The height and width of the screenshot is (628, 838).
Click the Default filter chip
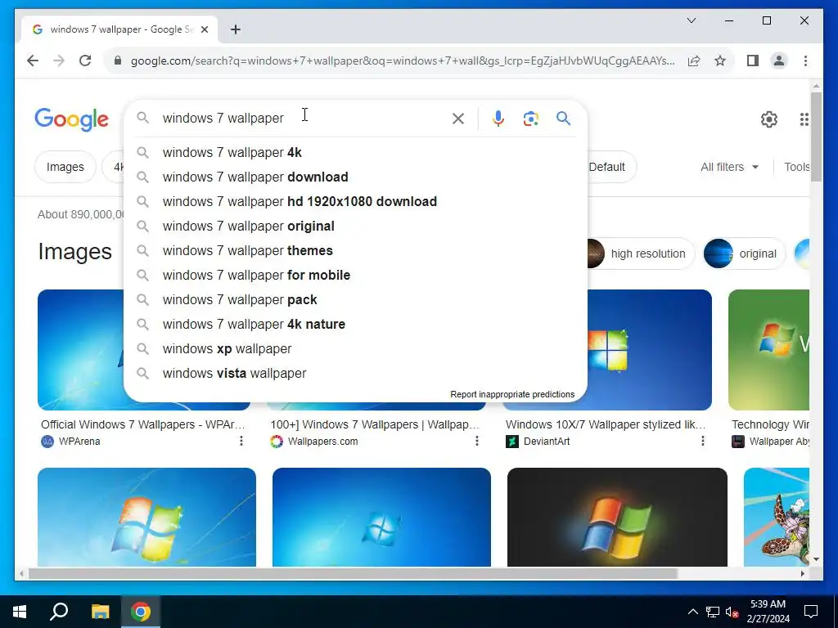pyautogui.click(x=610, y=167)
